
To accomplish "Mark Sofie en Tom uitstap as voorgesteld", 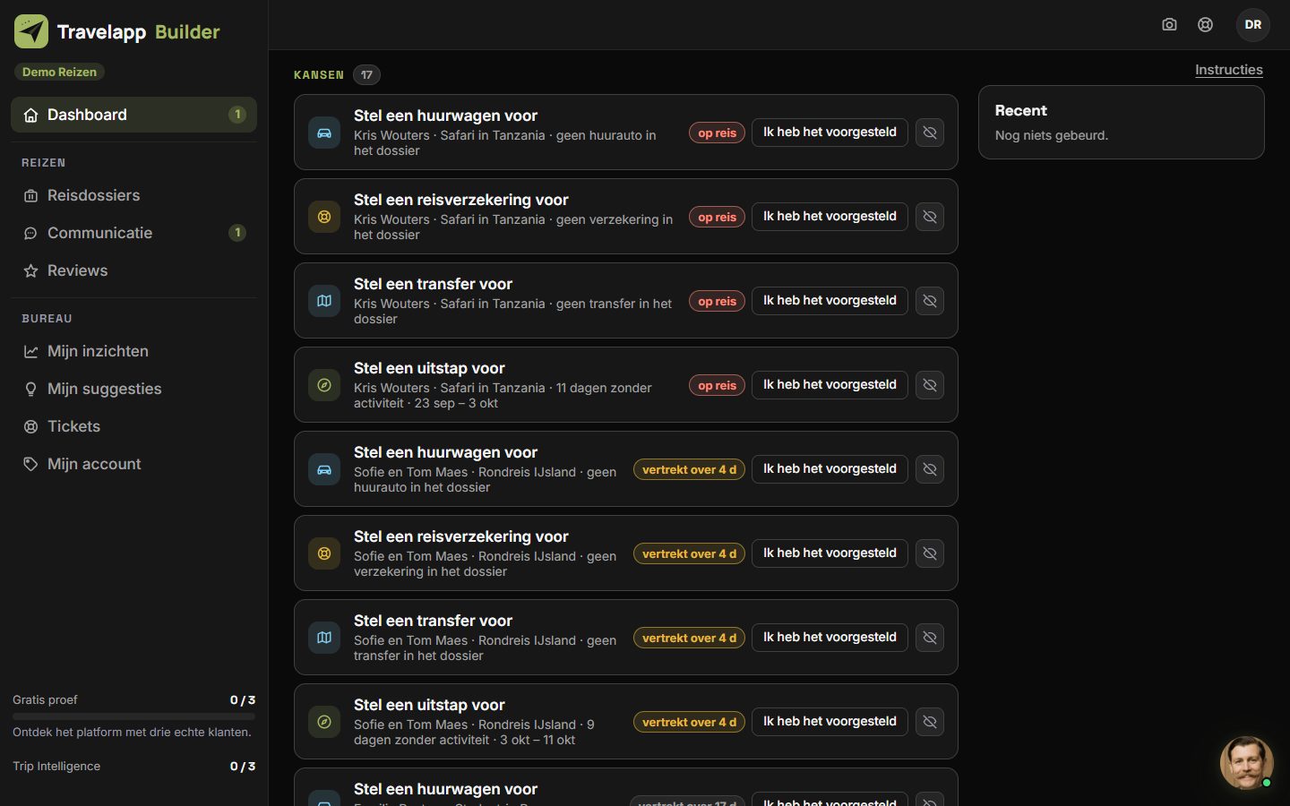I will 830,722.
